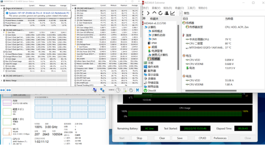Open CPUID from stability test window
265x145 pixels.
coord(202,138)
